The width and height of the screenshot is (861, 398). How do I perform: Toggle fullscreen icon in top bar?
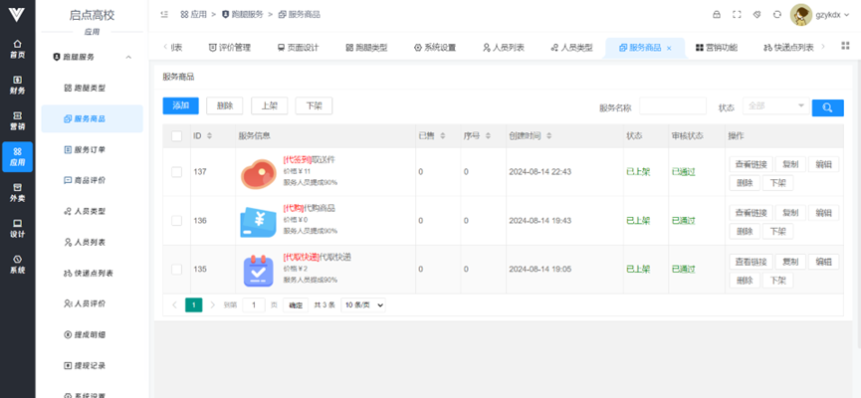click(x=737, y=15)
